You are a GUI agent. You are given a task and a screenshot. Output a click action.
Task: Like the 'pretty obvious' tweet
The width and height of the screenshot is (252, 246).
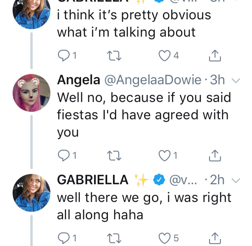coord(165,55)
